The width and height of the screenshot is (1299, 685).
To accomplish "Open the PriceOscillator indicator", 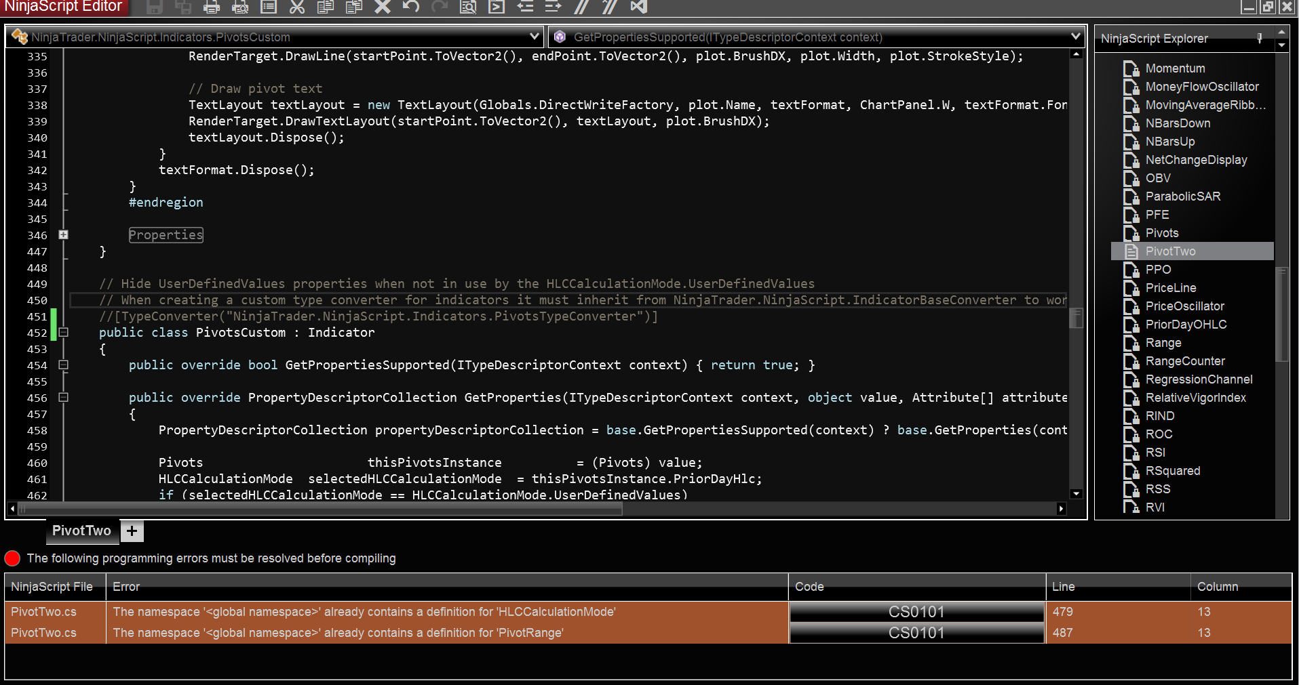I will click(x=1185, y=306).
